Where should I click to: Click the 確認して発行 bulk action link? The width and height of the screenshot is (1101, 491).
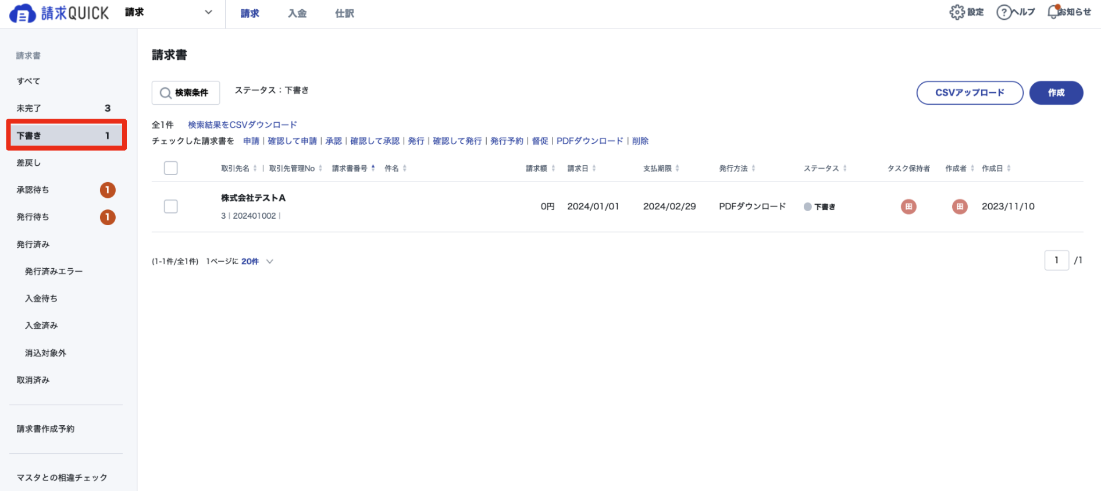(457, 141)
